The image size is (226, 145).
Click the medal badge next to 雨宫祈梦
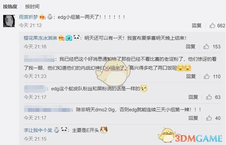click(50, 17)
